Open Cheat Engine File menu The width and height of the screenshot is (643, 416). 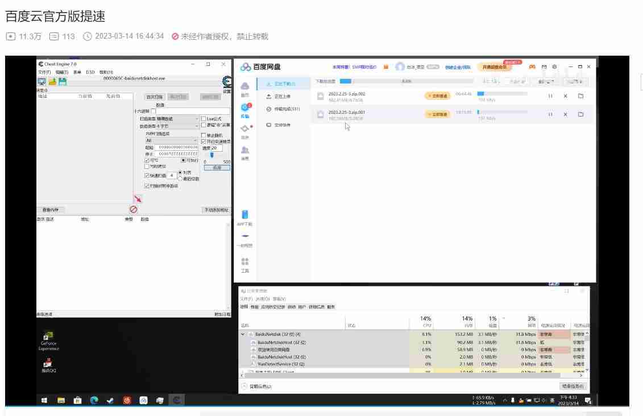44,72
